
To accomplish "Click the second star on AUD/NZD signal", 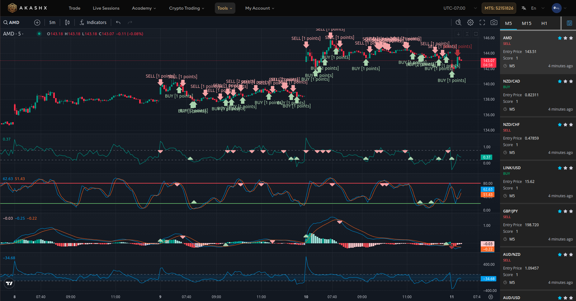I will click(x=565, y=255).
